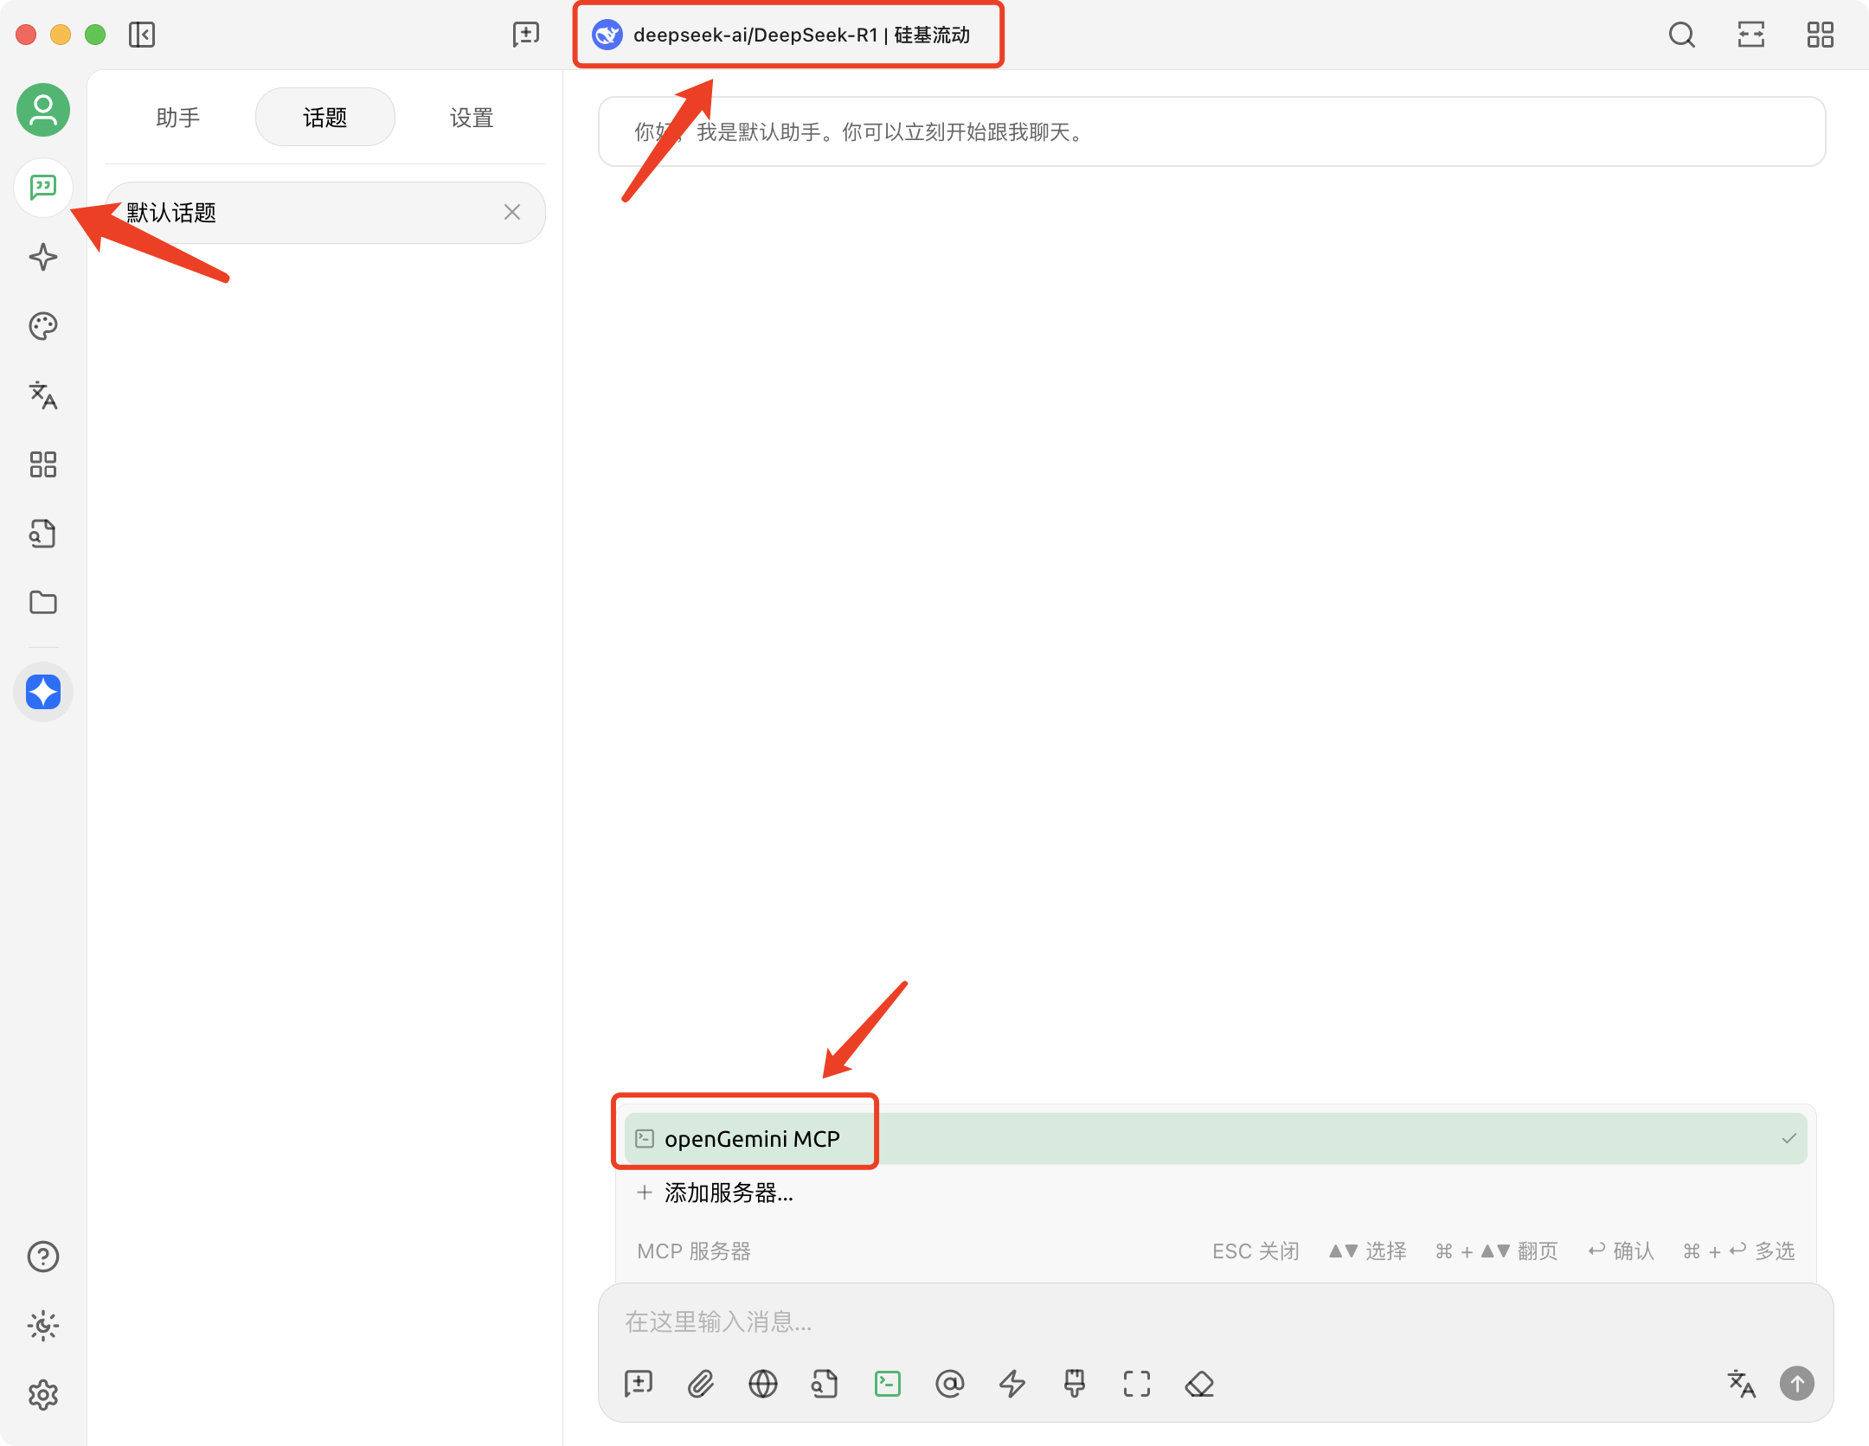Switch to the 助手 tab
The width and height of the screenshot is (1869, 1446).
pyautogui.click(x=178, y=118)
